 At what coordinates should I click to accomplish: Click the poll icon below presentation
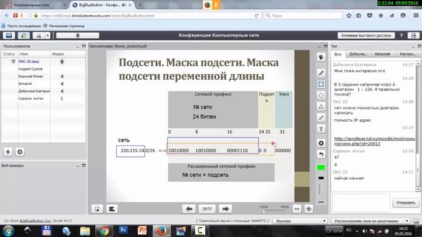click(112, 209)
